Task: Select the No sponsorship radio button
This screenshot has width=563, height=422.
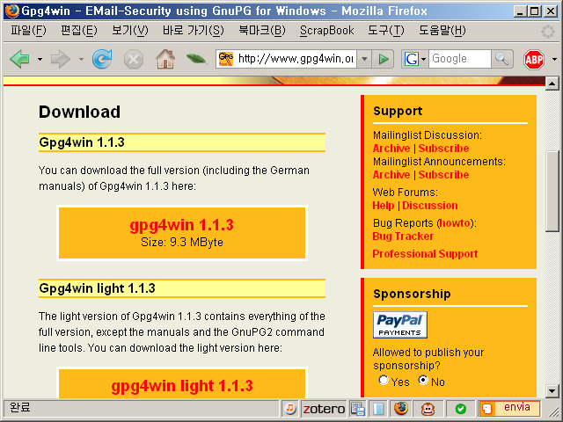Action: [423, 380]
